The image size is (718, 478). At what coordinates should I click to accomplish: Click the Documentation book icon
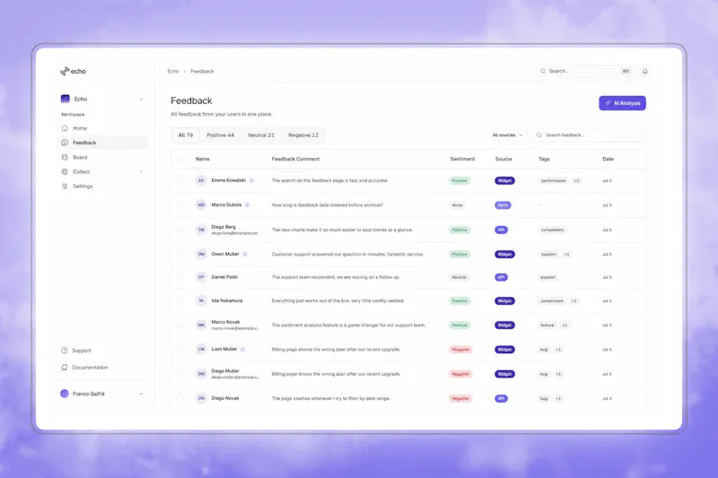click(x=65, y=368)
